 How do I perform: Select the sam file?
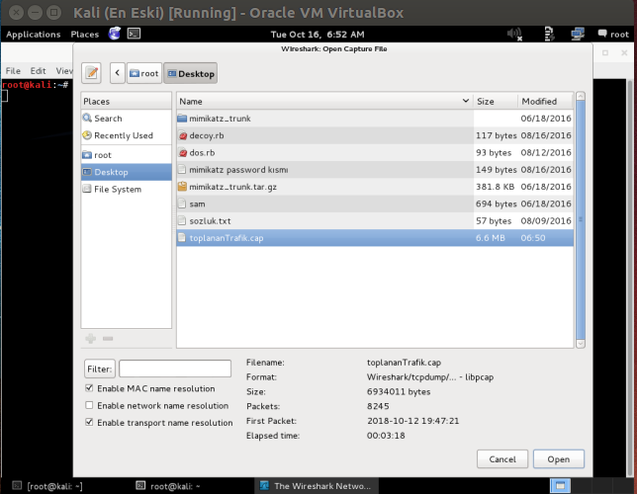[375, 204]
